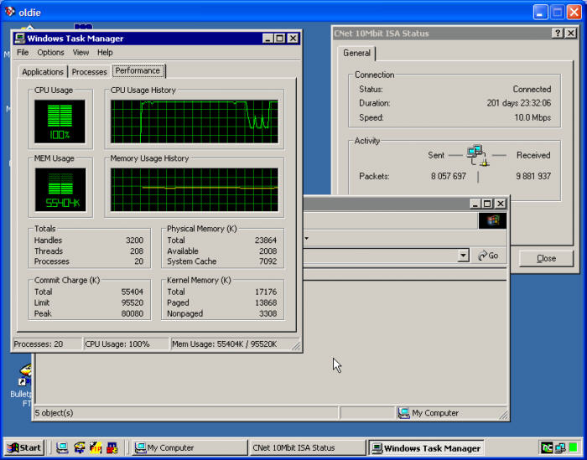Open the Options menu in Task Manager
This screenshot has width=587, height=460.
tap(50, 52)
